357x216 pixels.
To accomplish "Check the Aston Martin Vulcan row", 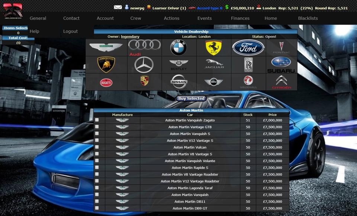I will [x=97, y=147].
